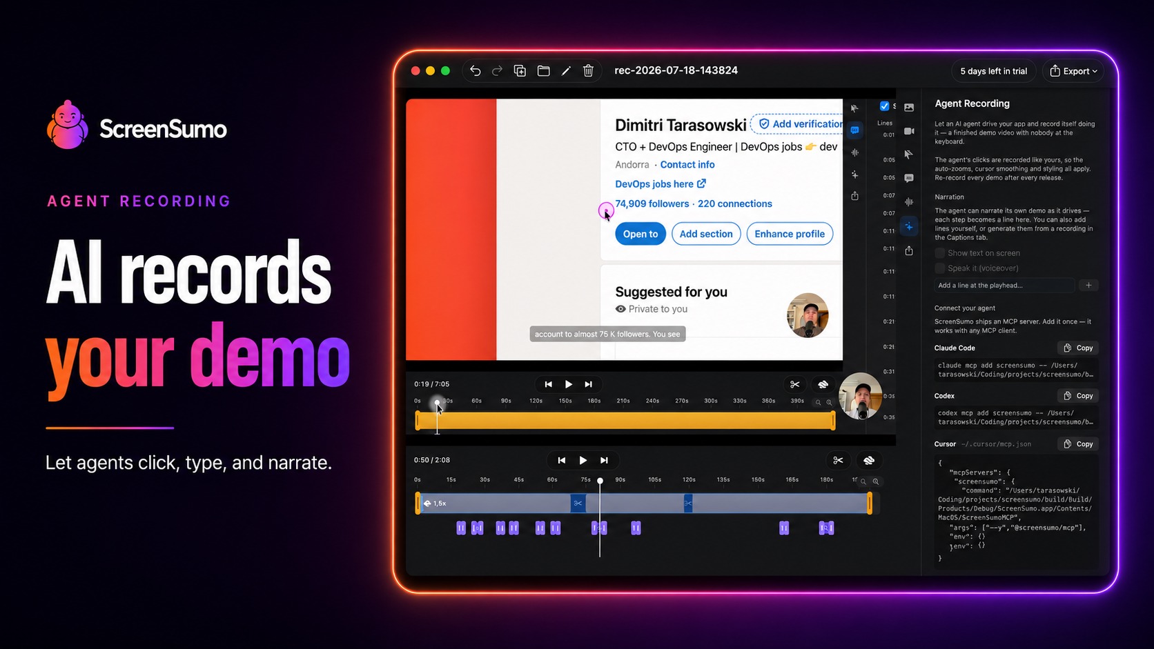Copy the Claude Code command
The height and width of the screenshot is (649, 1154).
tap(1078, 348)
